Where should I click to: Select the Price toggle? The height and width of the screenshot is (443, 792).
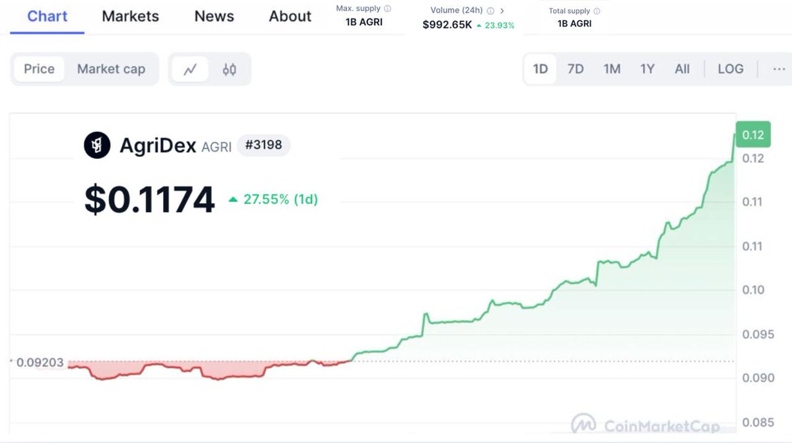pyautogui.click(x=39, y=69)
